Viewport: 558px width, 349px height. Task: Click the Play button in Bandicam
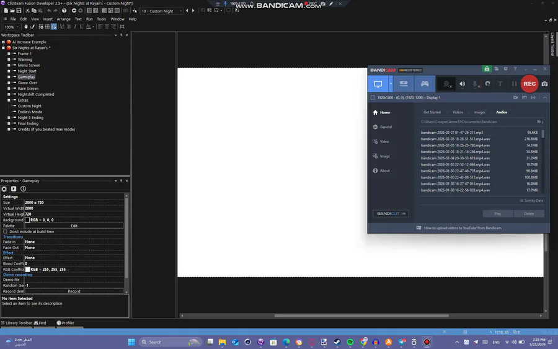point(497,214)
